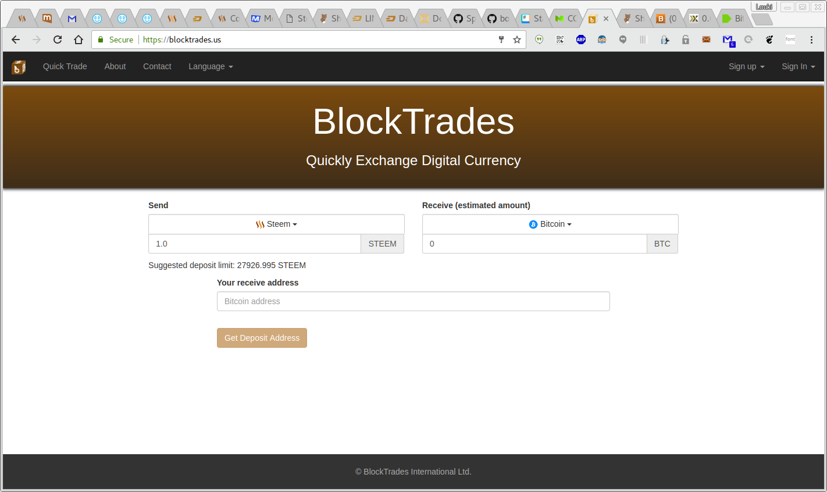Close the active BlockTrades tab
The height and width of the screenshot is (492, 827).
(x=606, y=19)
